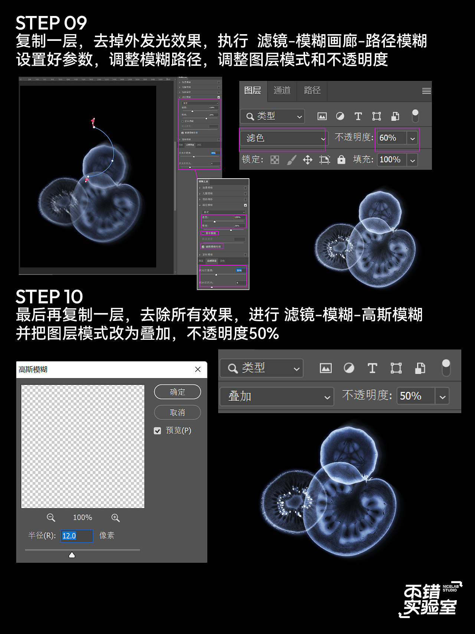Click the lock position move icon
This screenshot has width=475, height=634.
[308, 160]
